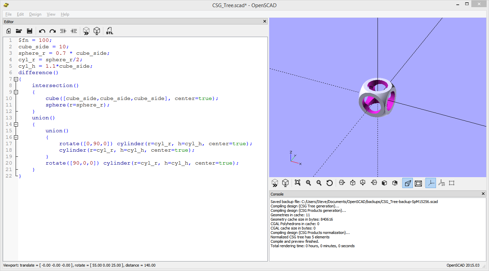Collapse the inner union() block at line 16
Viewport: 489px width, 271px height.
point(16,137)
